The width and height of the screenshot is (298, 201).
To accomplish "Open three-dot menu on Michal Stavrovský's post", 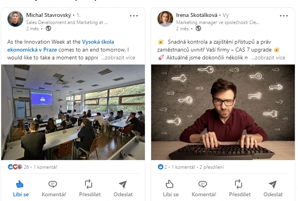I will [x=134, y=16].
